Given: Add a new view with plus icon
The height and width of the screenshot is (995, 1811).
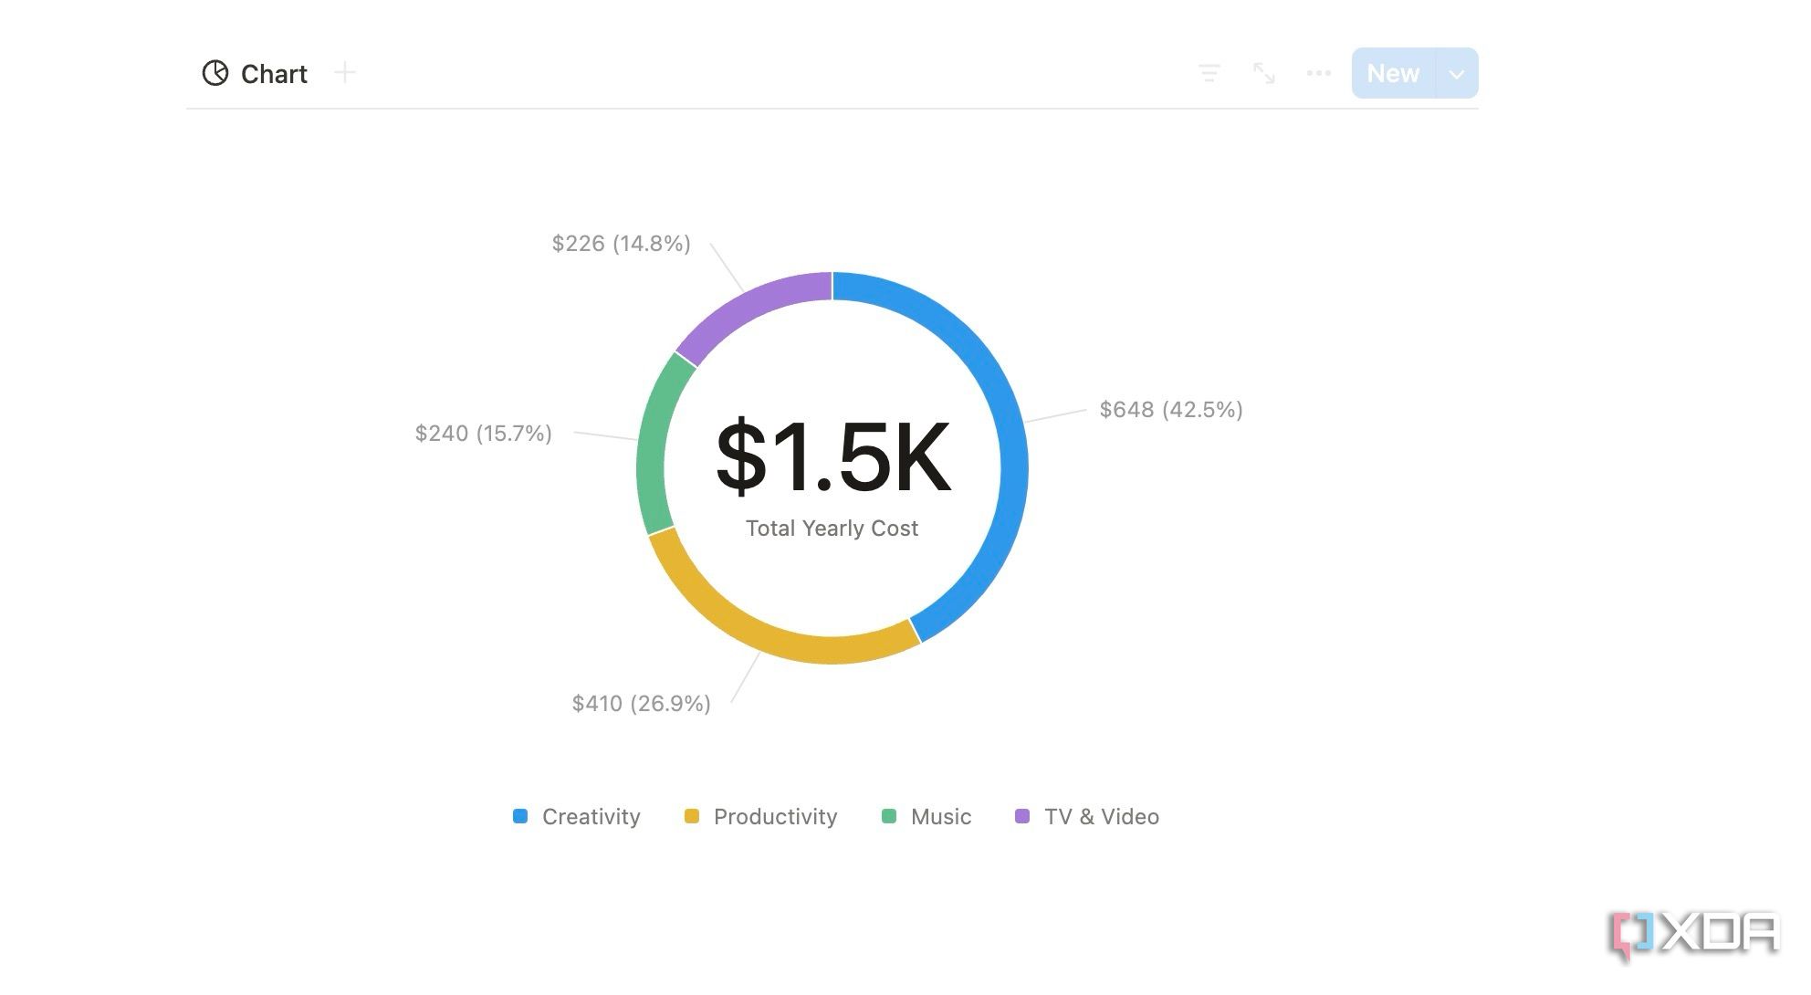Looking at the screenshot, I should (345, 73).
